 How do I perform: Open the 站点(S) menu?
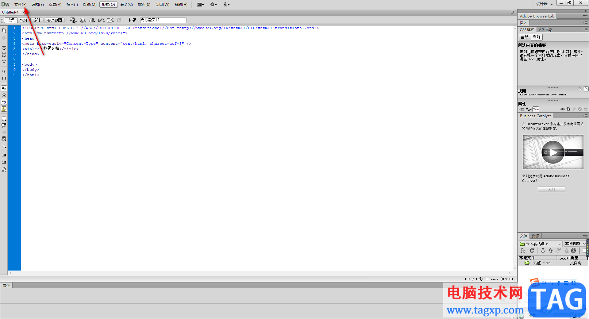click(144, 5)
